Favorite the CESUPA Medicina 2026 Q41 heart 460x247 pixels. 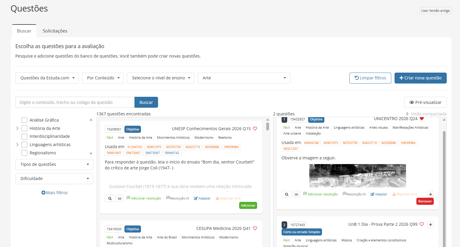(255, 228)
